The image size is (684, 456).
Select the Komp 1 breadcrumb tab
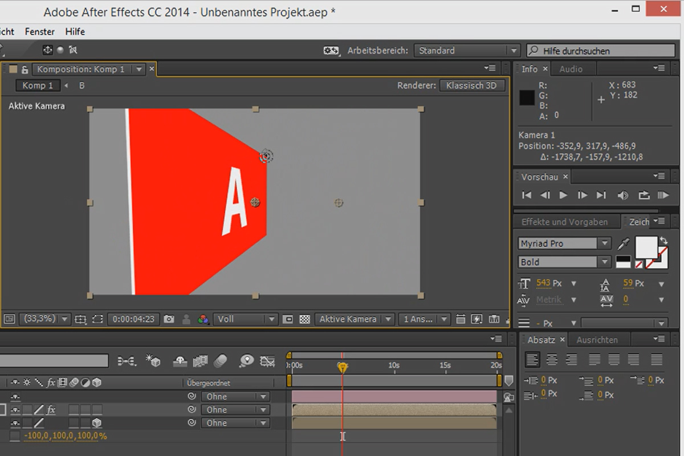pyautogui.click(x=38, y=85)
